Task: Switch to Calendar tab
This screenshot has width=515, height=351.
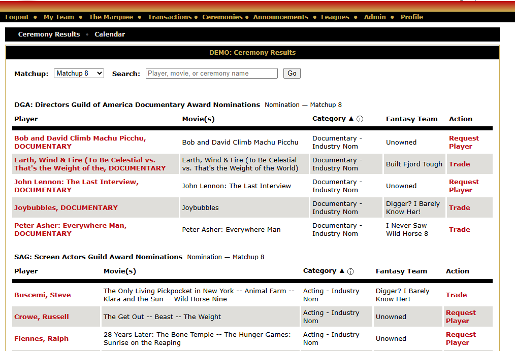Action: point(110,34)
